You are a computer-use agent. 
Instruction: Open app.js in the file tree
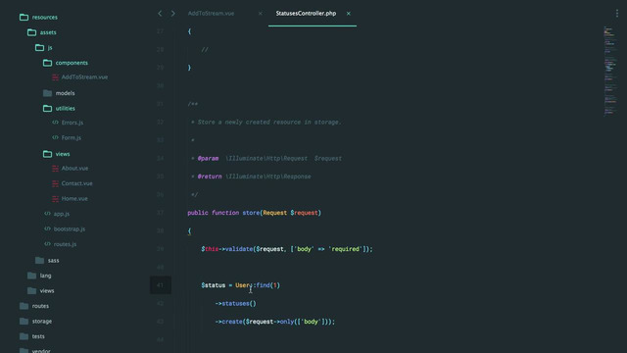pyautogui.click(x=62, y=214)
